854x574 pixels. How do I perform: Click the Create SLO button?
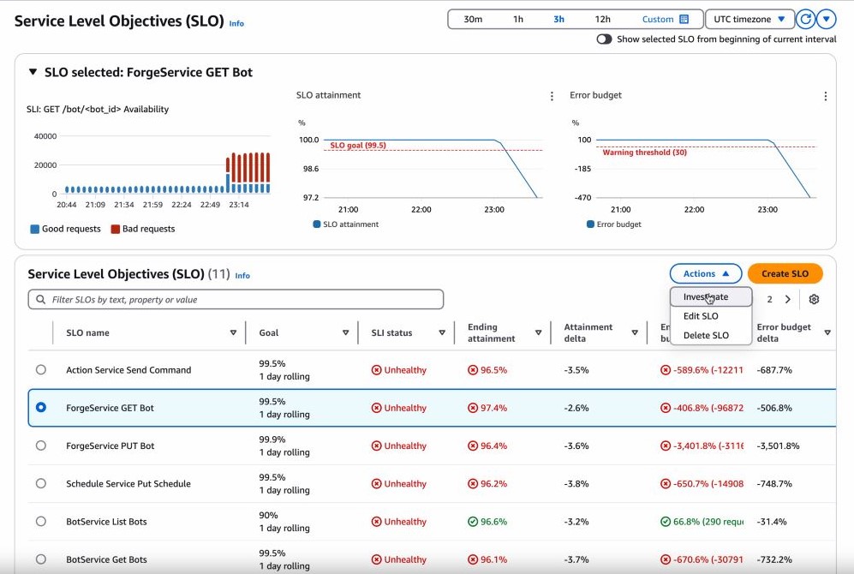click(x=785, y=273)
